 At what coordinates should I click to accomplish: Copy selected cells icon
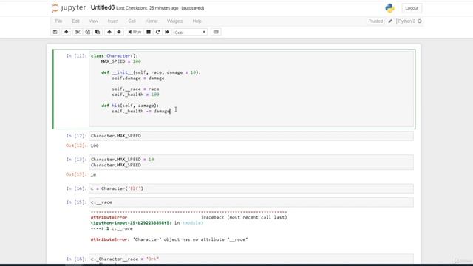(87, 32)
